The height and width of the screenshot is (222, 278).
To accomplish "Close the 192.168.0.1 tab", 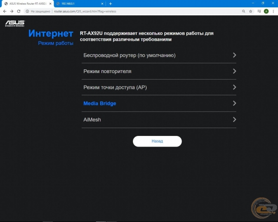I will tap(102, 4).
